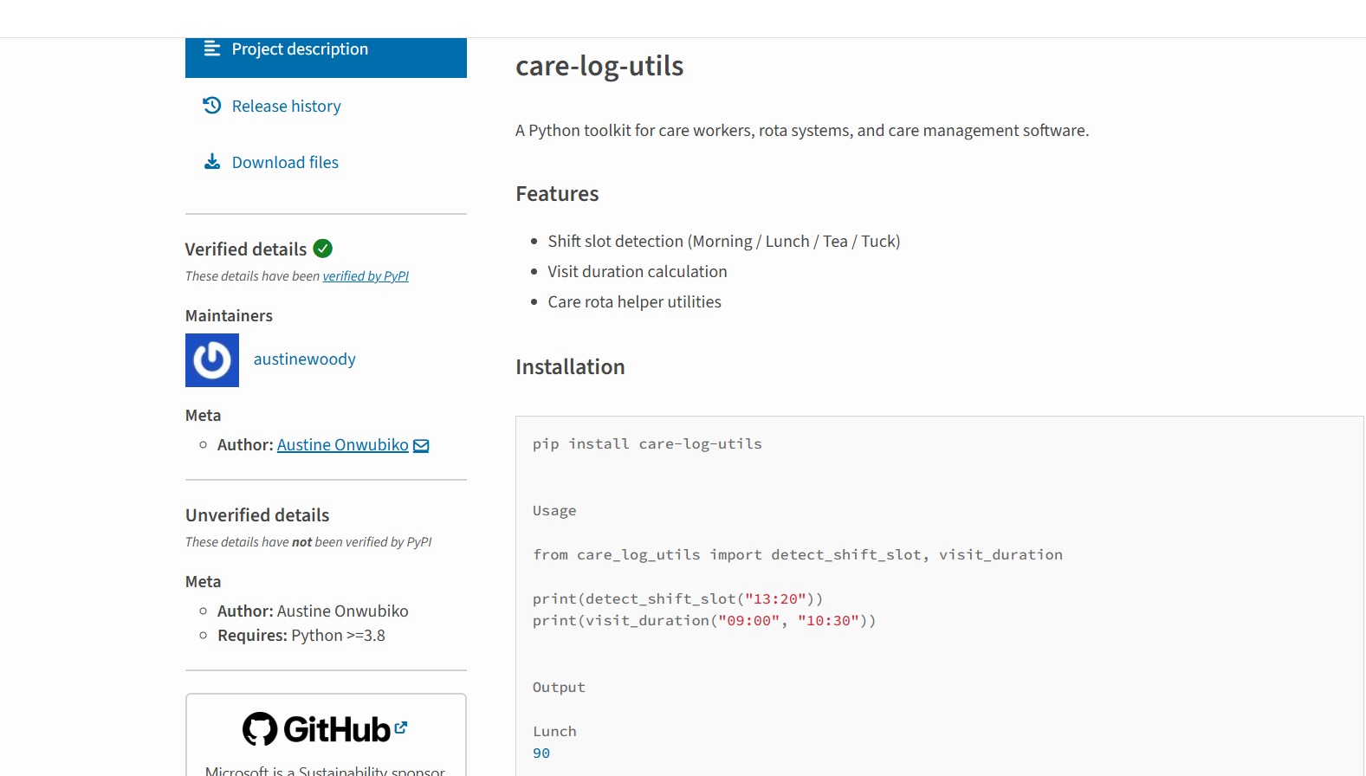Click the 'Unverified details' heading

point(257,515)
